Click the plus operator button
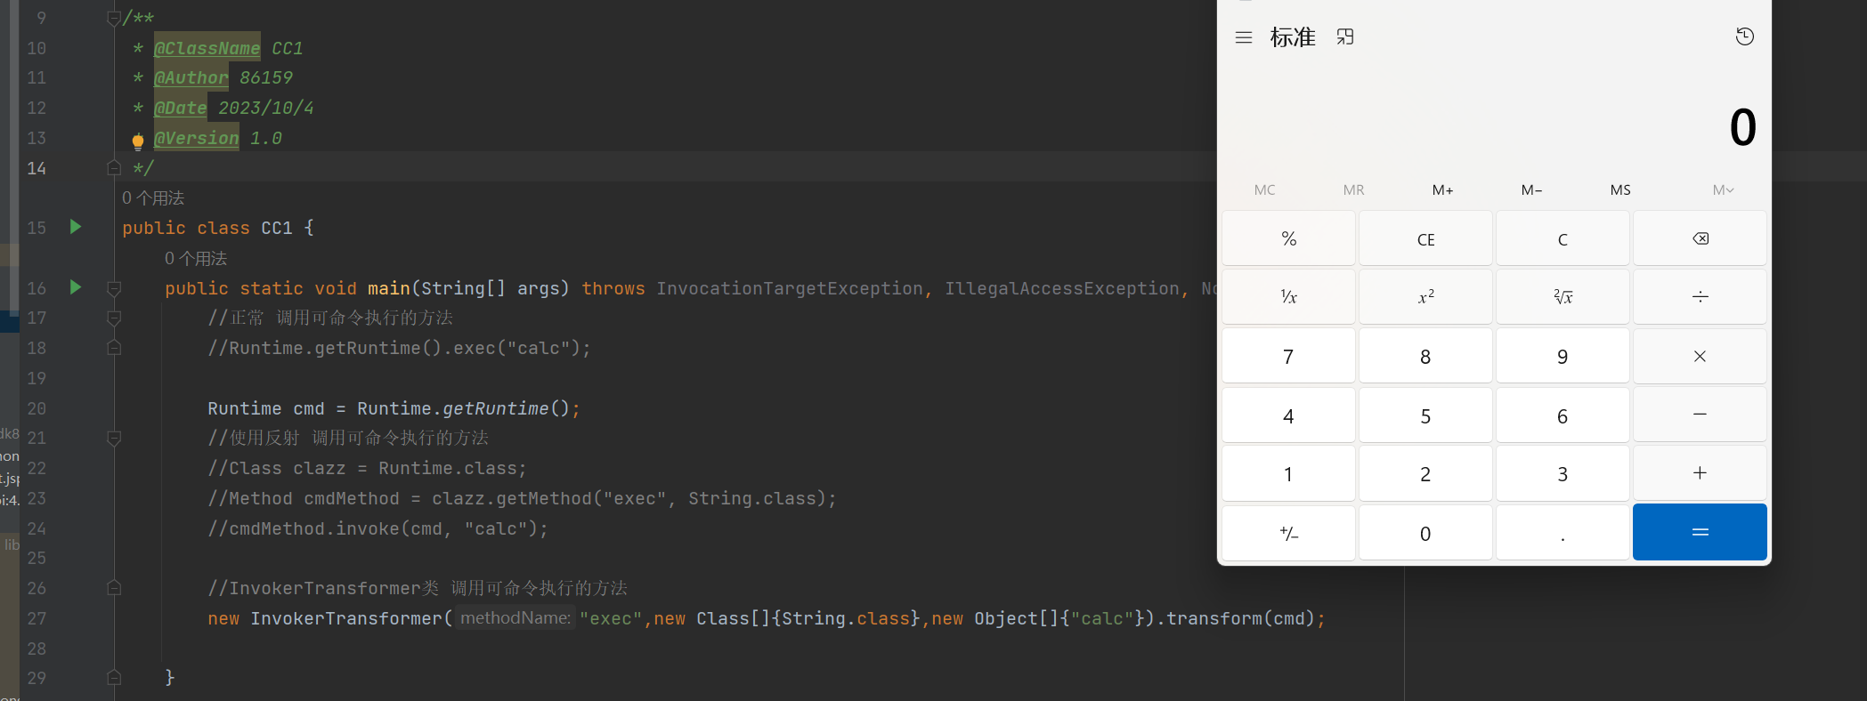 pyautogui.click(x=1700, y=473)
